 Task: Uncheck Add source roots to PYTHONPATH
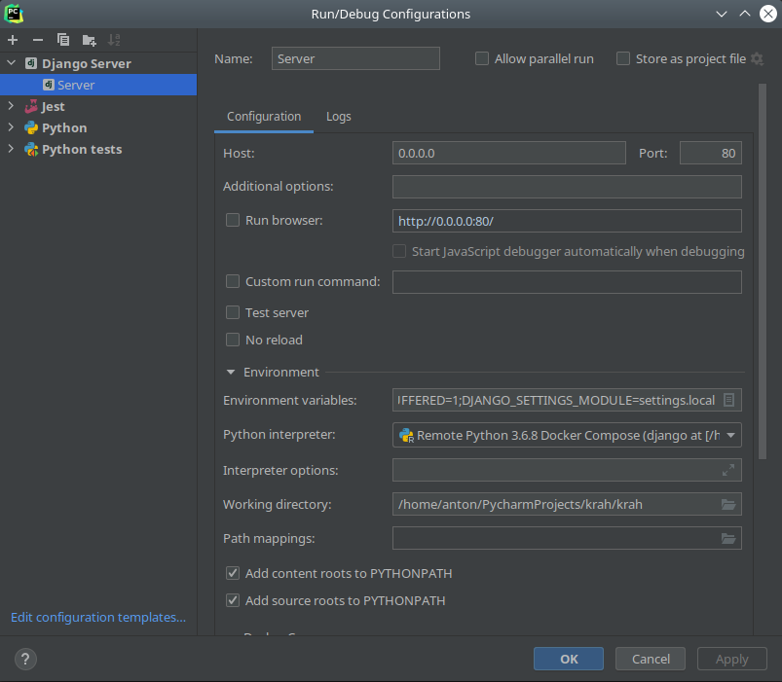click(233, 600)
